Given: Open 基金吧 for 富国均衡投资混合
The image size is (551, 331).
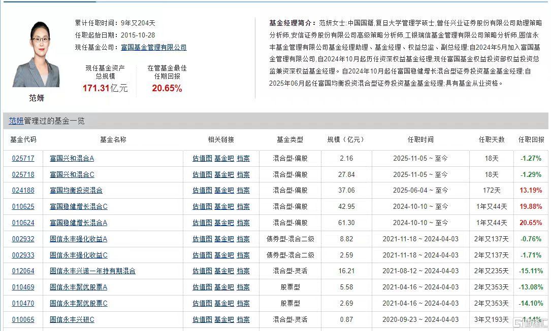Looking at the screenshot, I should click(223, 190).
